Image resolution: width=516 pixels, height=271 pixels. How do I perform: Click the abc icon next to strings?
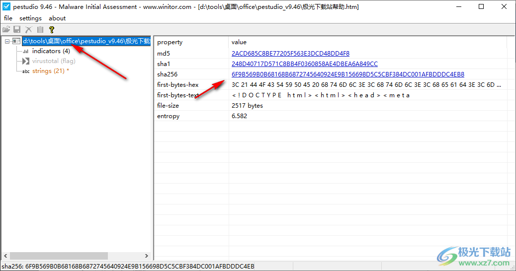coord(26,71)
